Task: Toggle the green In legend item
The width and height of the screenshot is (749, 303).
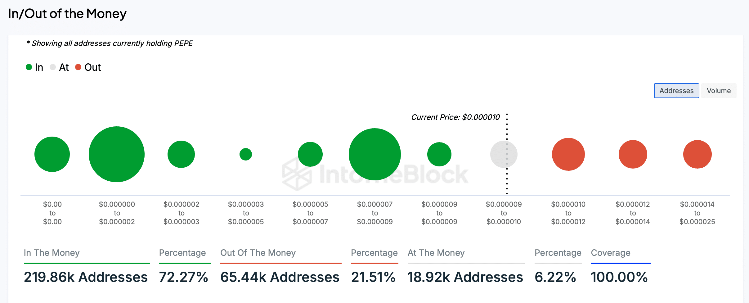Action: (34, 67)
